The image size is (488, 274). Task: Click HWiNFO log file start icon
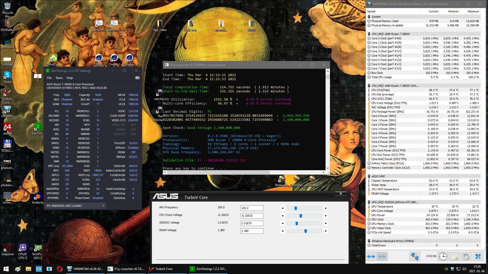tap(455, 256)
